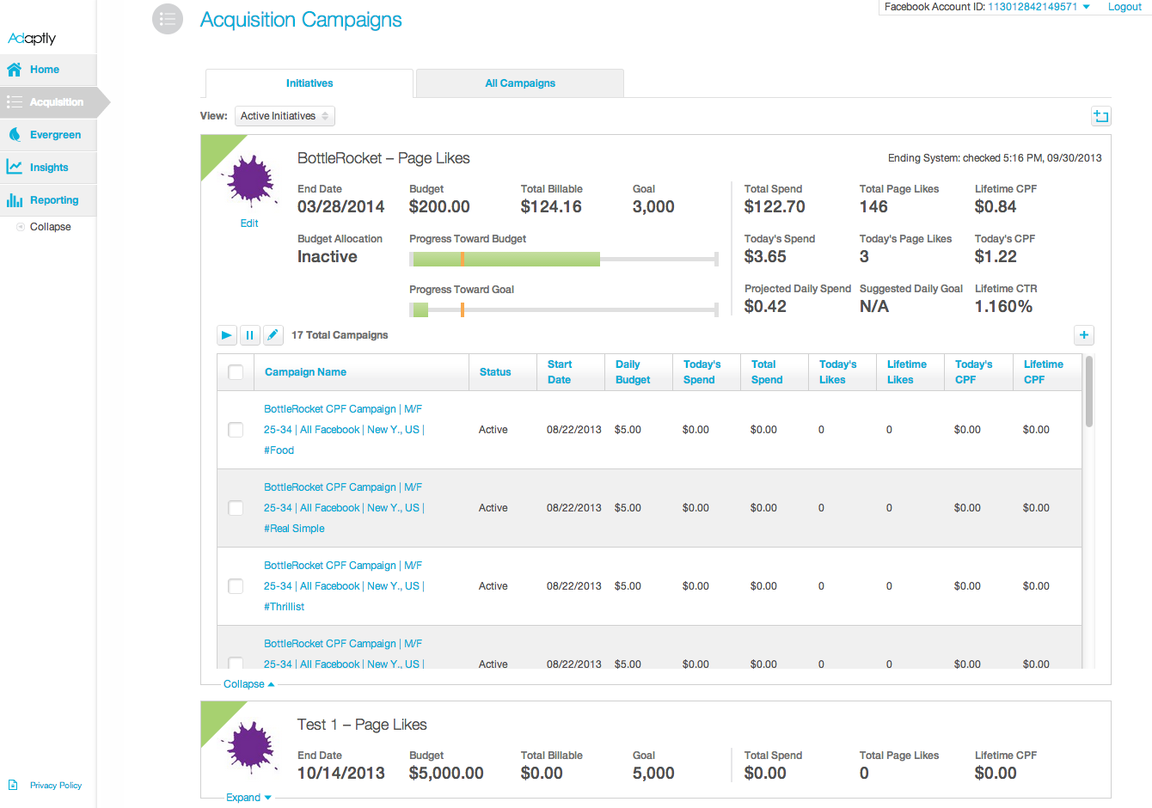1152x808 pixels.
Task: Click the '03/28/2014' End Date value
Action: pos(341,206)
